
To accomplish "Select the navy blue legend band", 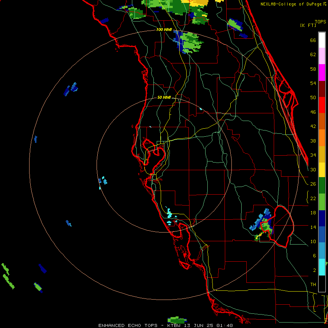I will pyautogui.click(x=322, y=218).
